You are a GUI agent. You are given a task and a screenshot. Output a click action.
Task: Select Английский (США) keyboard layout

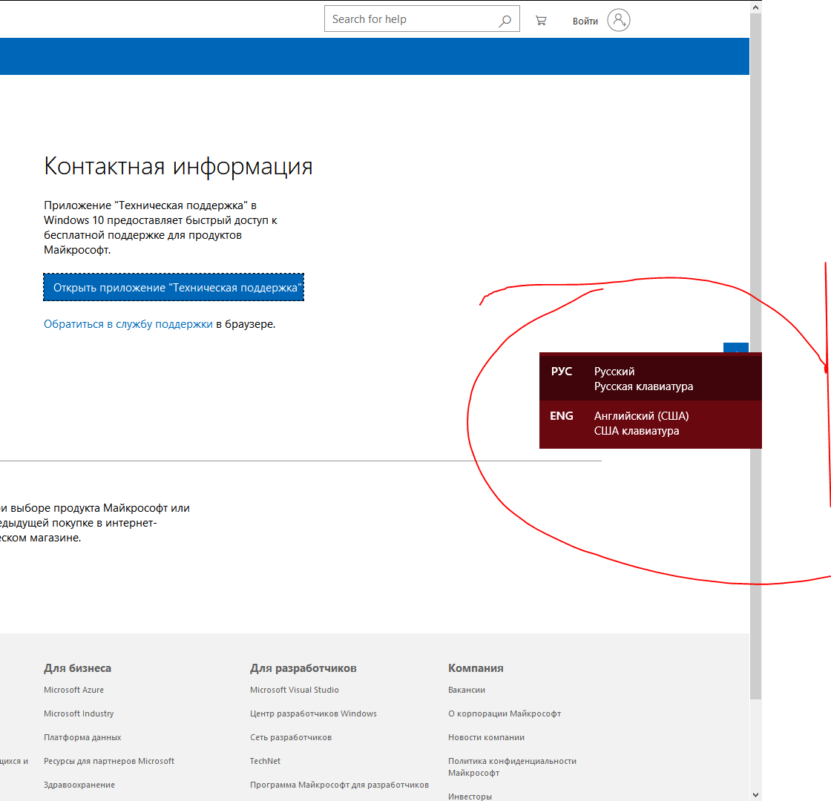[x=650, y=423]
